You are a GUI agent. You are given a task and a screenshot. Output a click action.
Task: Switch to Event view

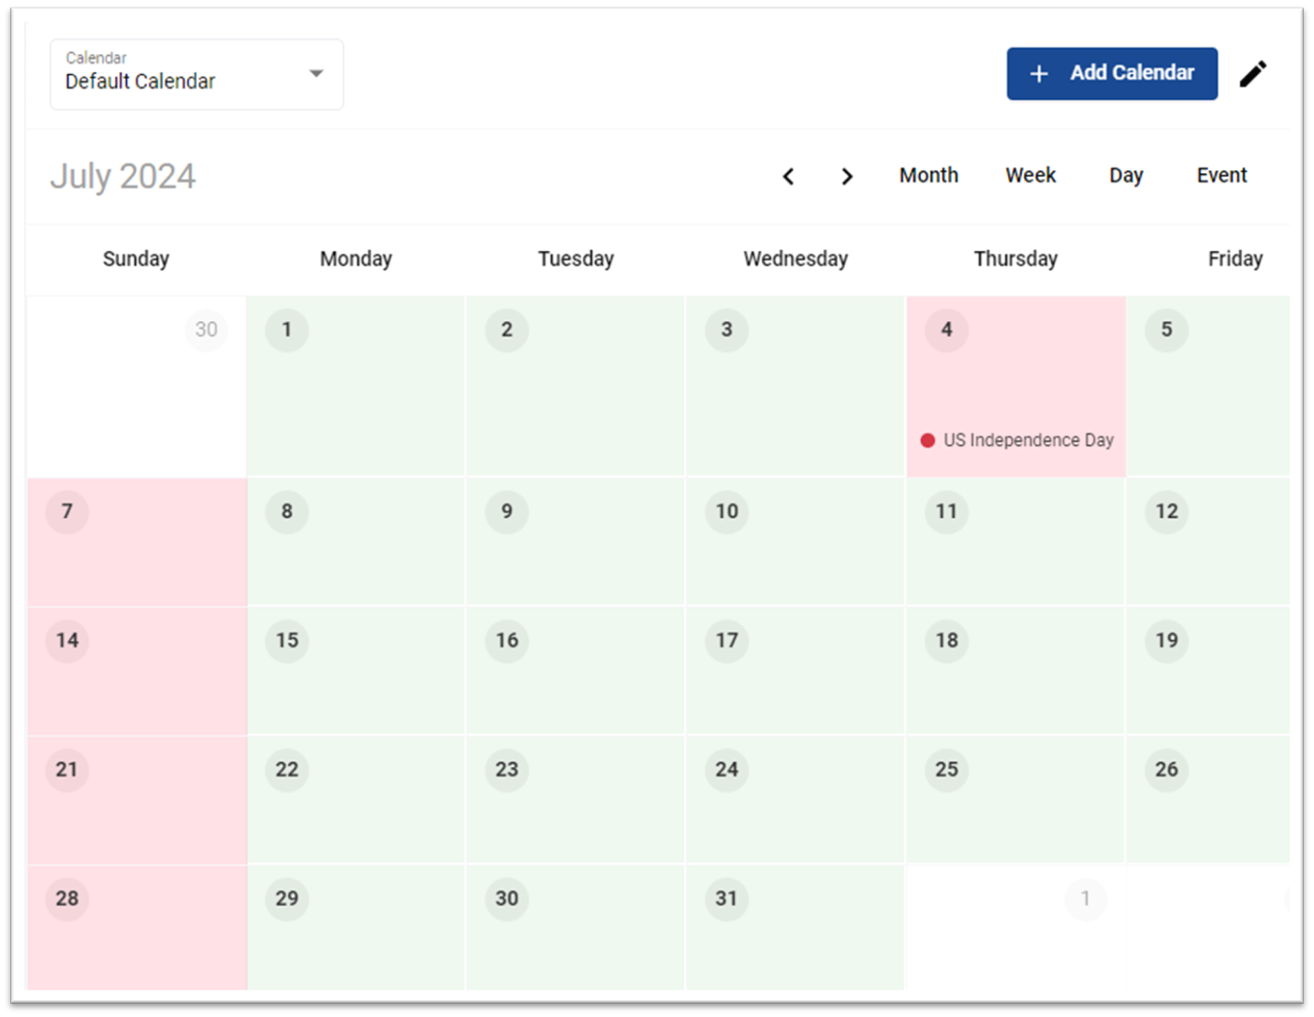point(1221,175)
